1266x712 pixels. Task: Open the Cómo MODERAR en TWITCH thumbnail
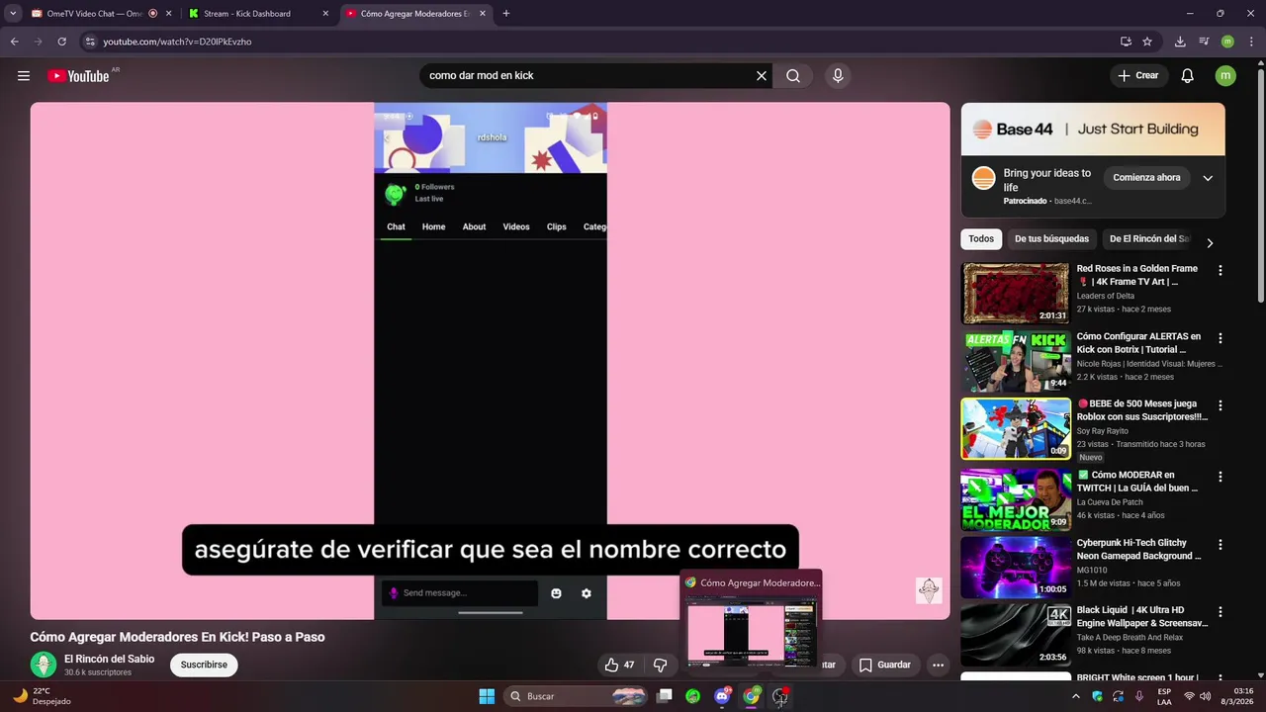pyautogui.click(x=1016, y=499)
